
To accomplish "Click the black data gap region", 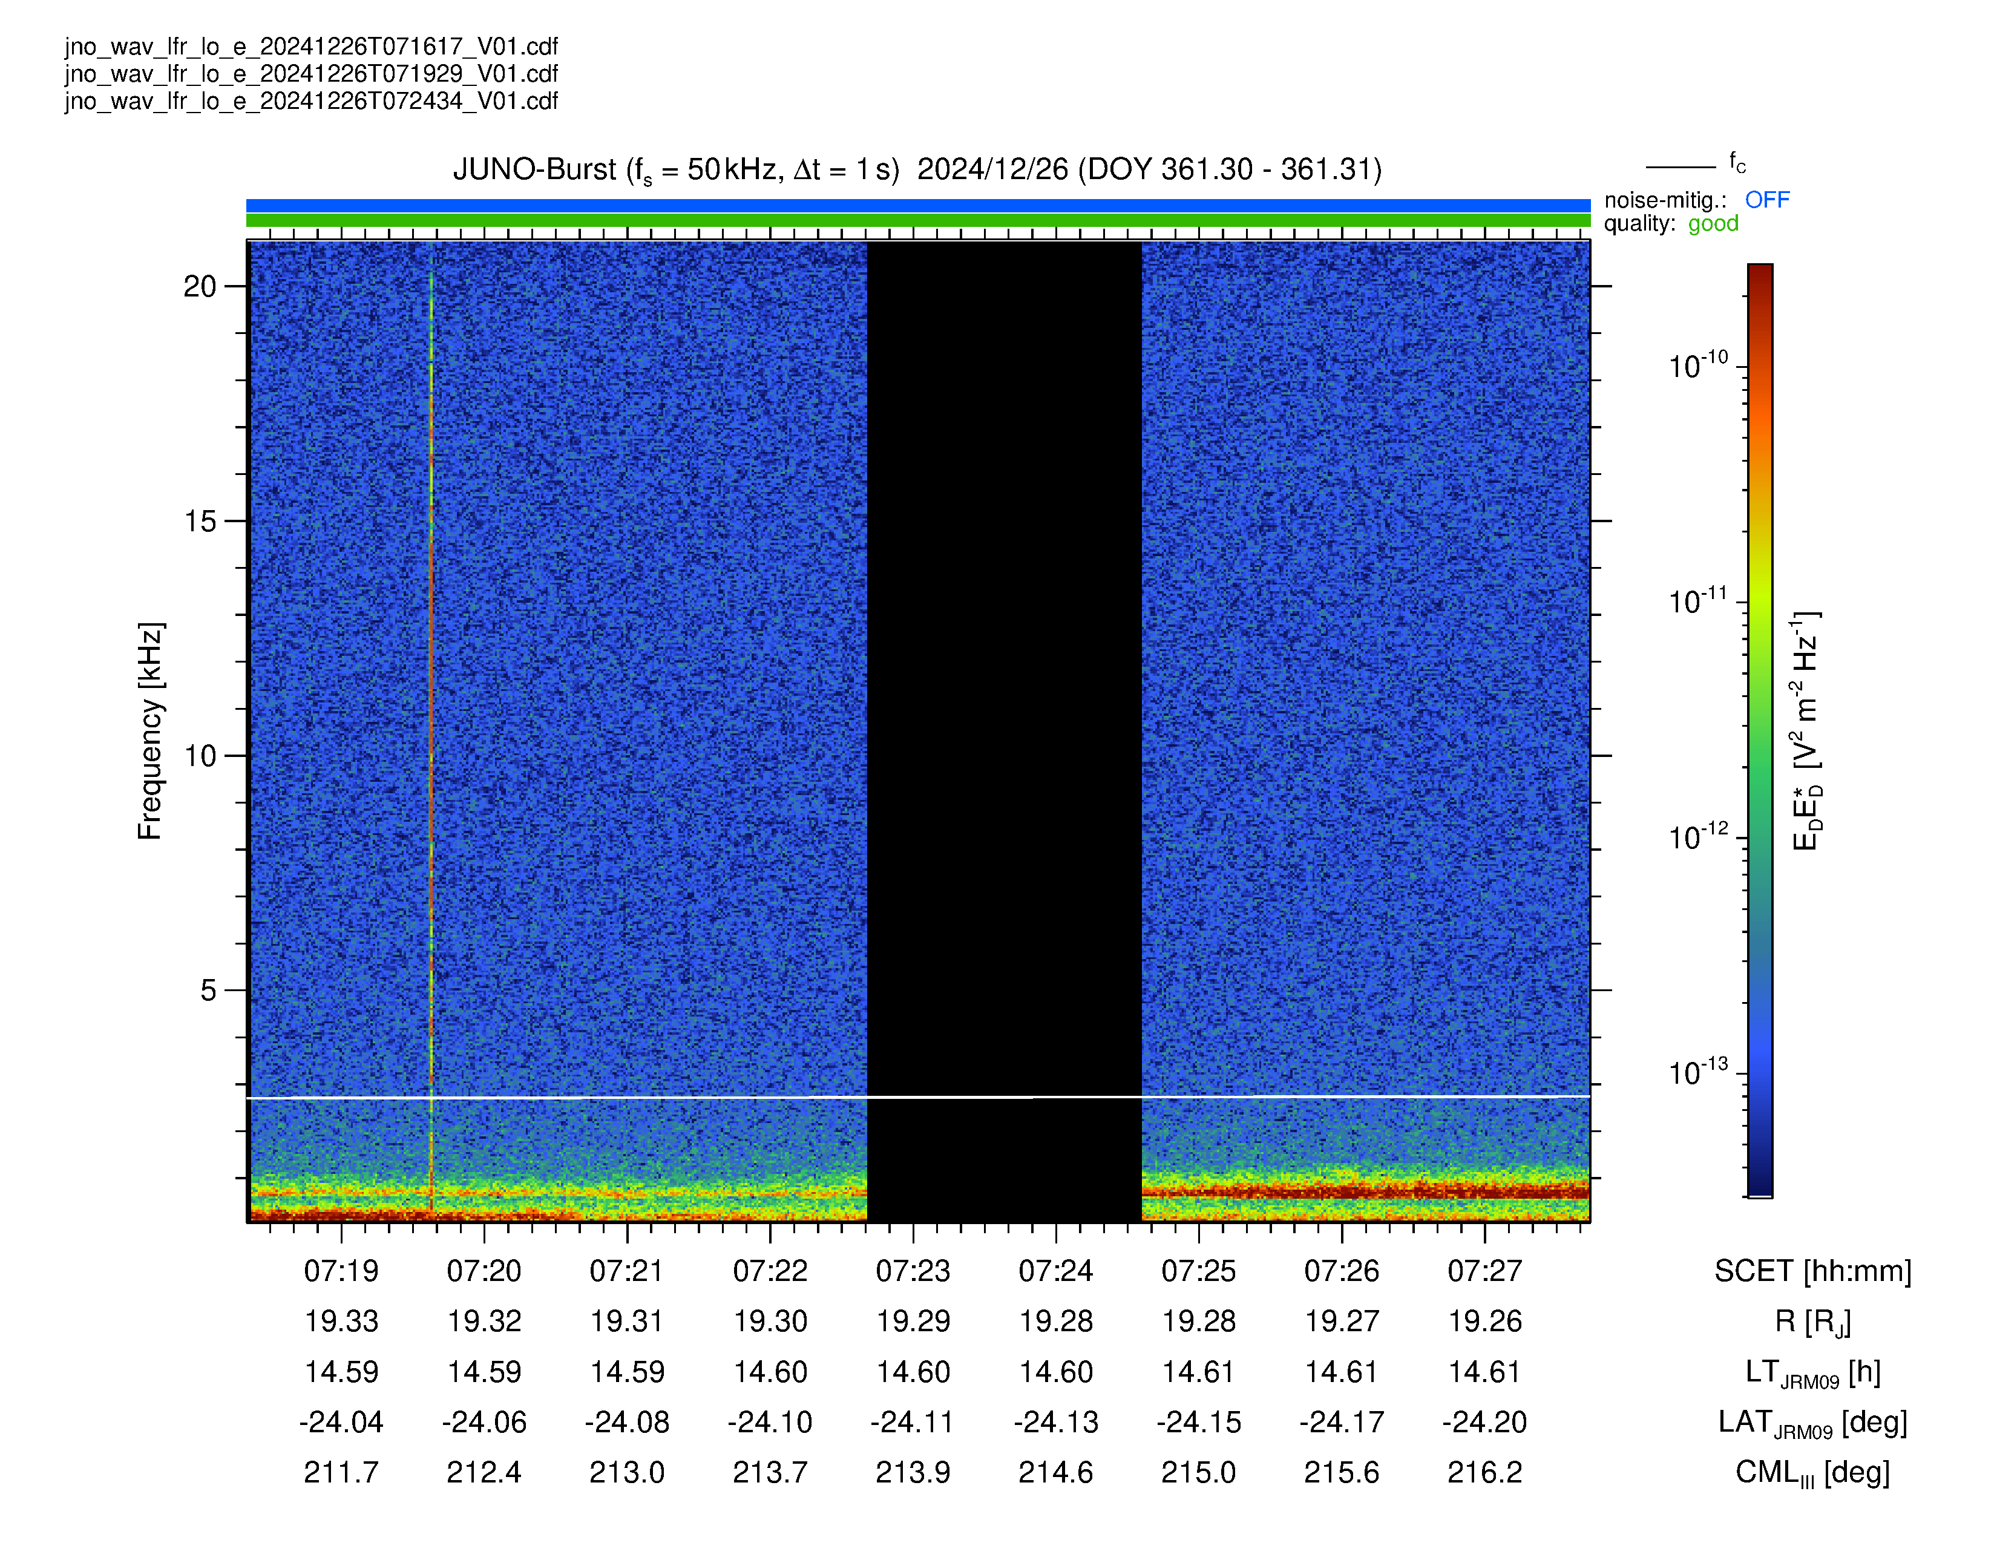I will [x=1004, y=732].
